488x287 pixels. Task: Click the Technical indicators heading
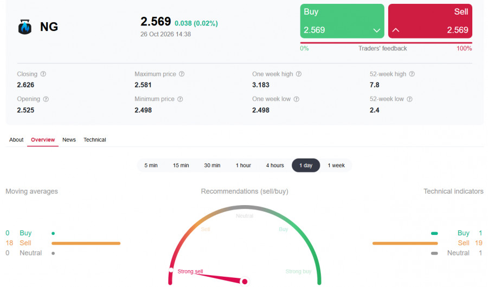(x=453, y=192)
